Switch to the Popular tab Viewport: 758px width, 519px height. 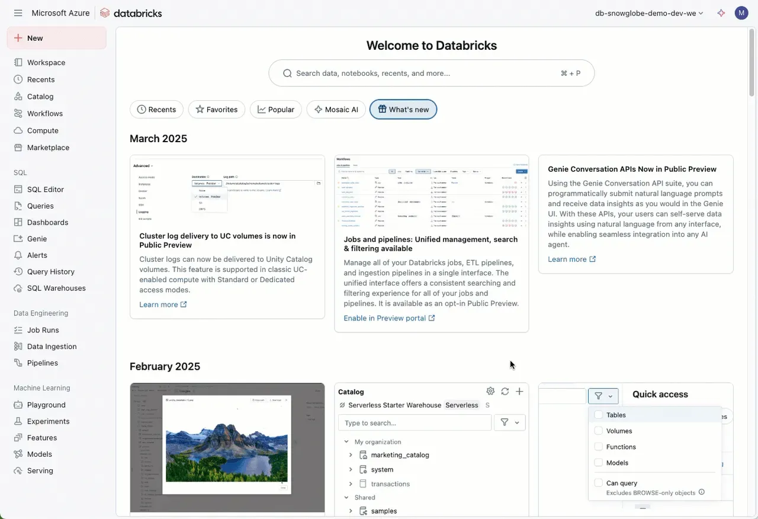click(x=276, y=109)
